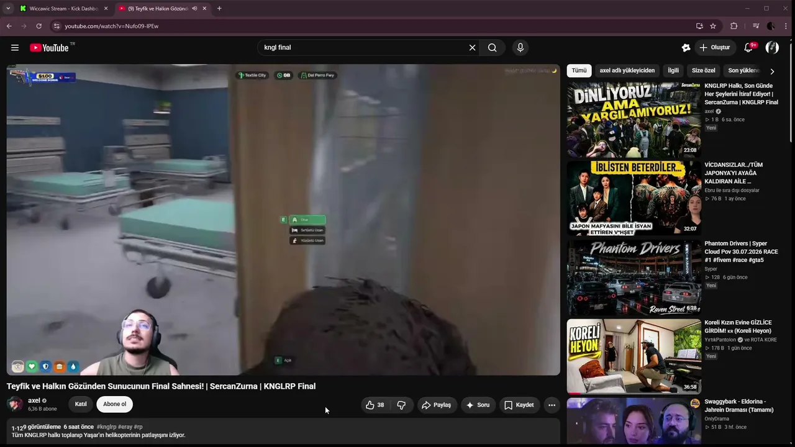Open the browser extensions puzzle icon
795x447 pixels.
tap(734, 26)
